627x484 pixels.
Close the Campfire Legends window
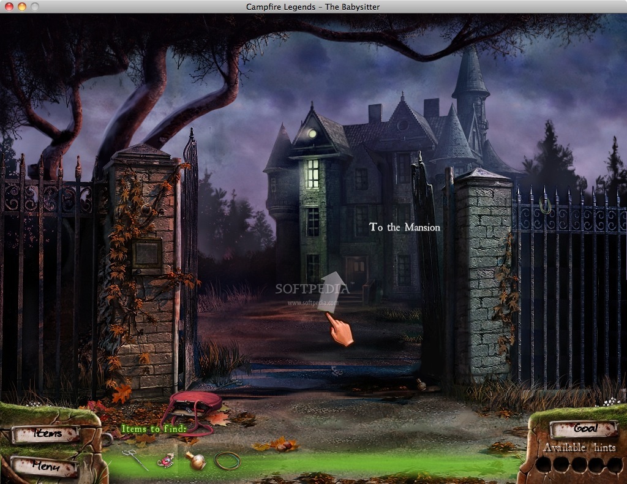point(9,6)
